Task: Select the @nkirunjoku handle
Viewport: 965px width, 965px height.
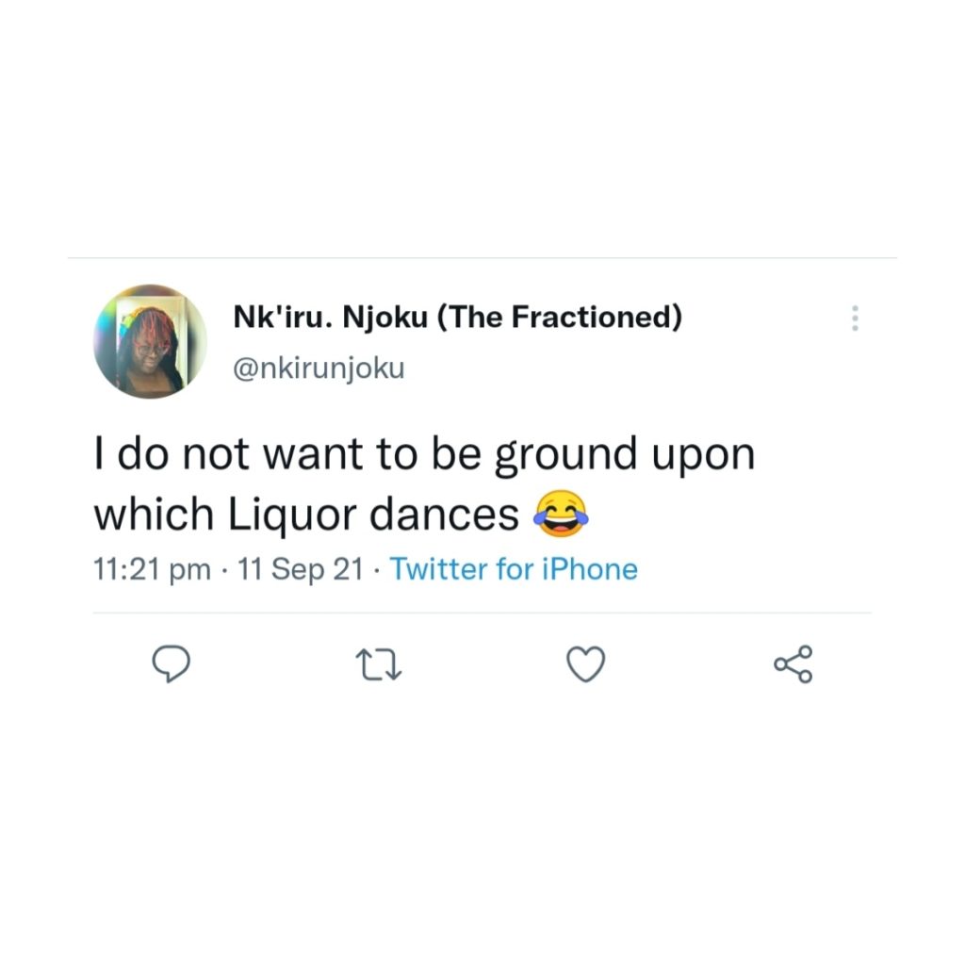Action: coord(319,368)
